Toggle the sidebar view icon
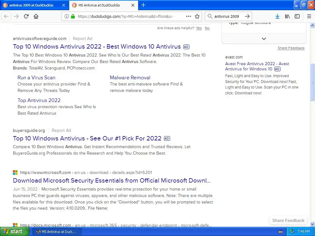This screenshot has height=236, width=315. pyautogui.click(x=297, y=16)
